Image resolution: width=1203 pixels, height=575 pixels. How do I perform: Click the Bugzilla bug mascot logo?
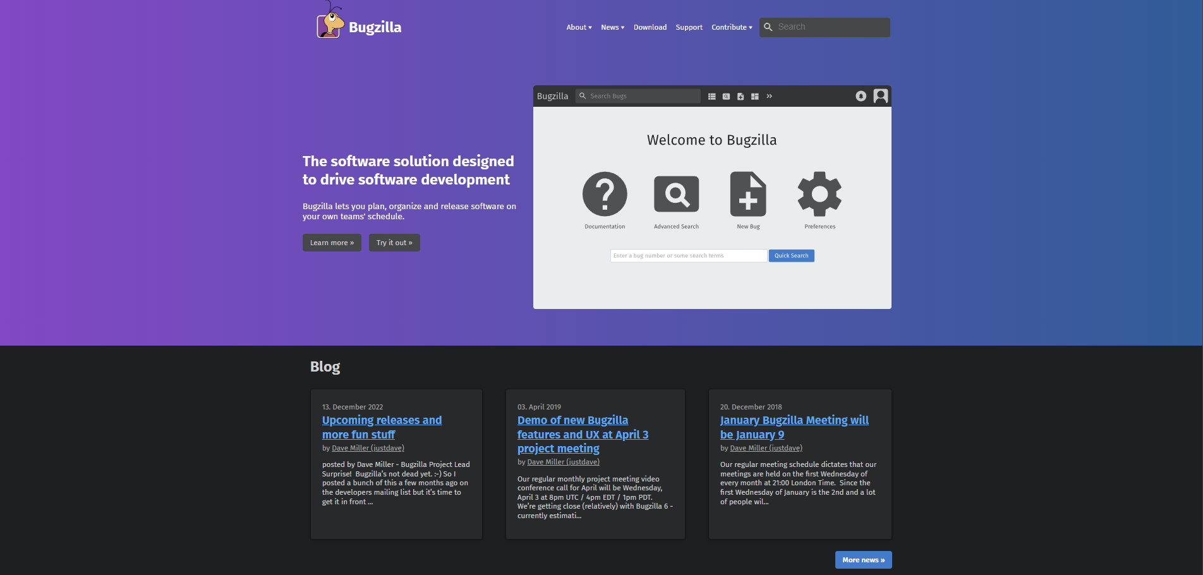click(x=330, y=21)
